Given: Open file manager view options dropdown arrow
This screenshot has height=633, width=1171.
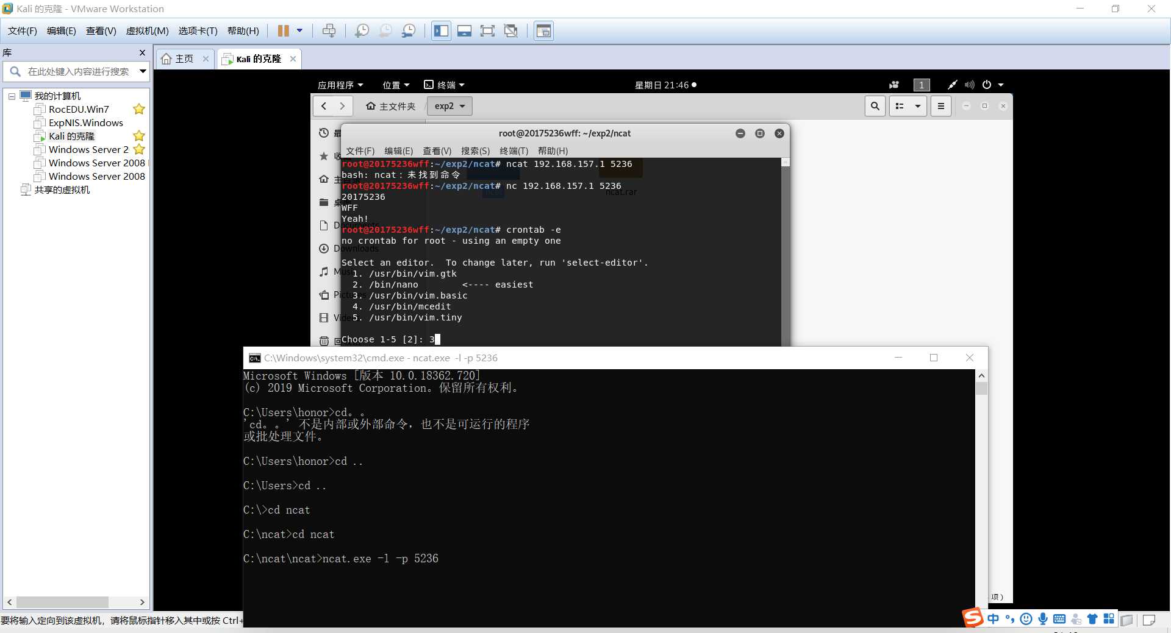Looking at the screenshot, I should [918, 106].
